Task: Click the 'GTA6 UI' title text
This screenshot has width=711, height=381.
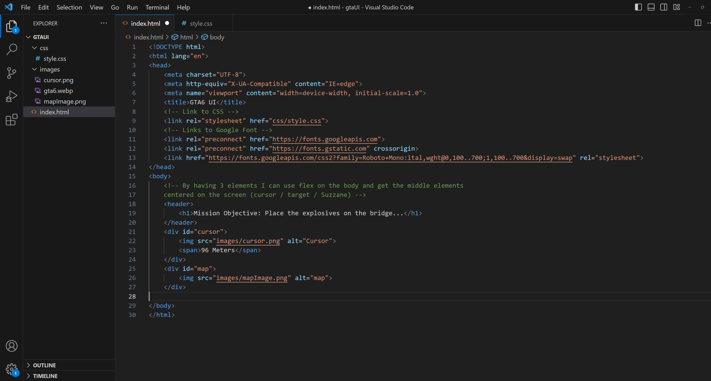Action: pos(203,102)
